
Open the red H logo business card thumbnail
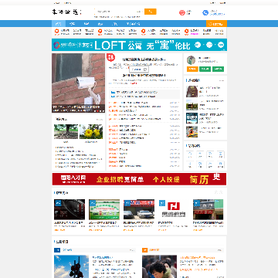point(174,209)
